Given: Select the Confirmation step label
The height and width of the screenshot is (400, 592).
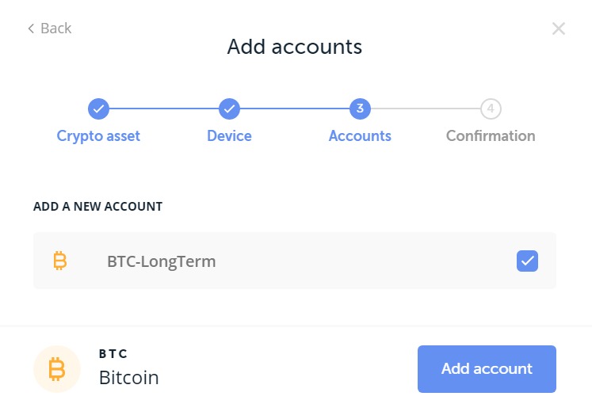Looking at the screenshot, I should point(491,136).
